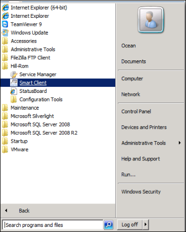186x232 pixels.
Task: Click the Configuration Tools folder icon
Action: click(x=14, y=100)
